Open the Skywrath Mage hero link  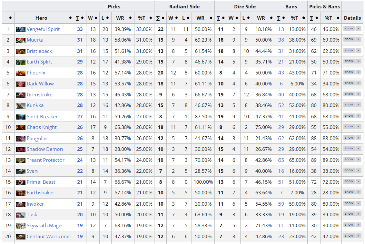click(44, 226)
